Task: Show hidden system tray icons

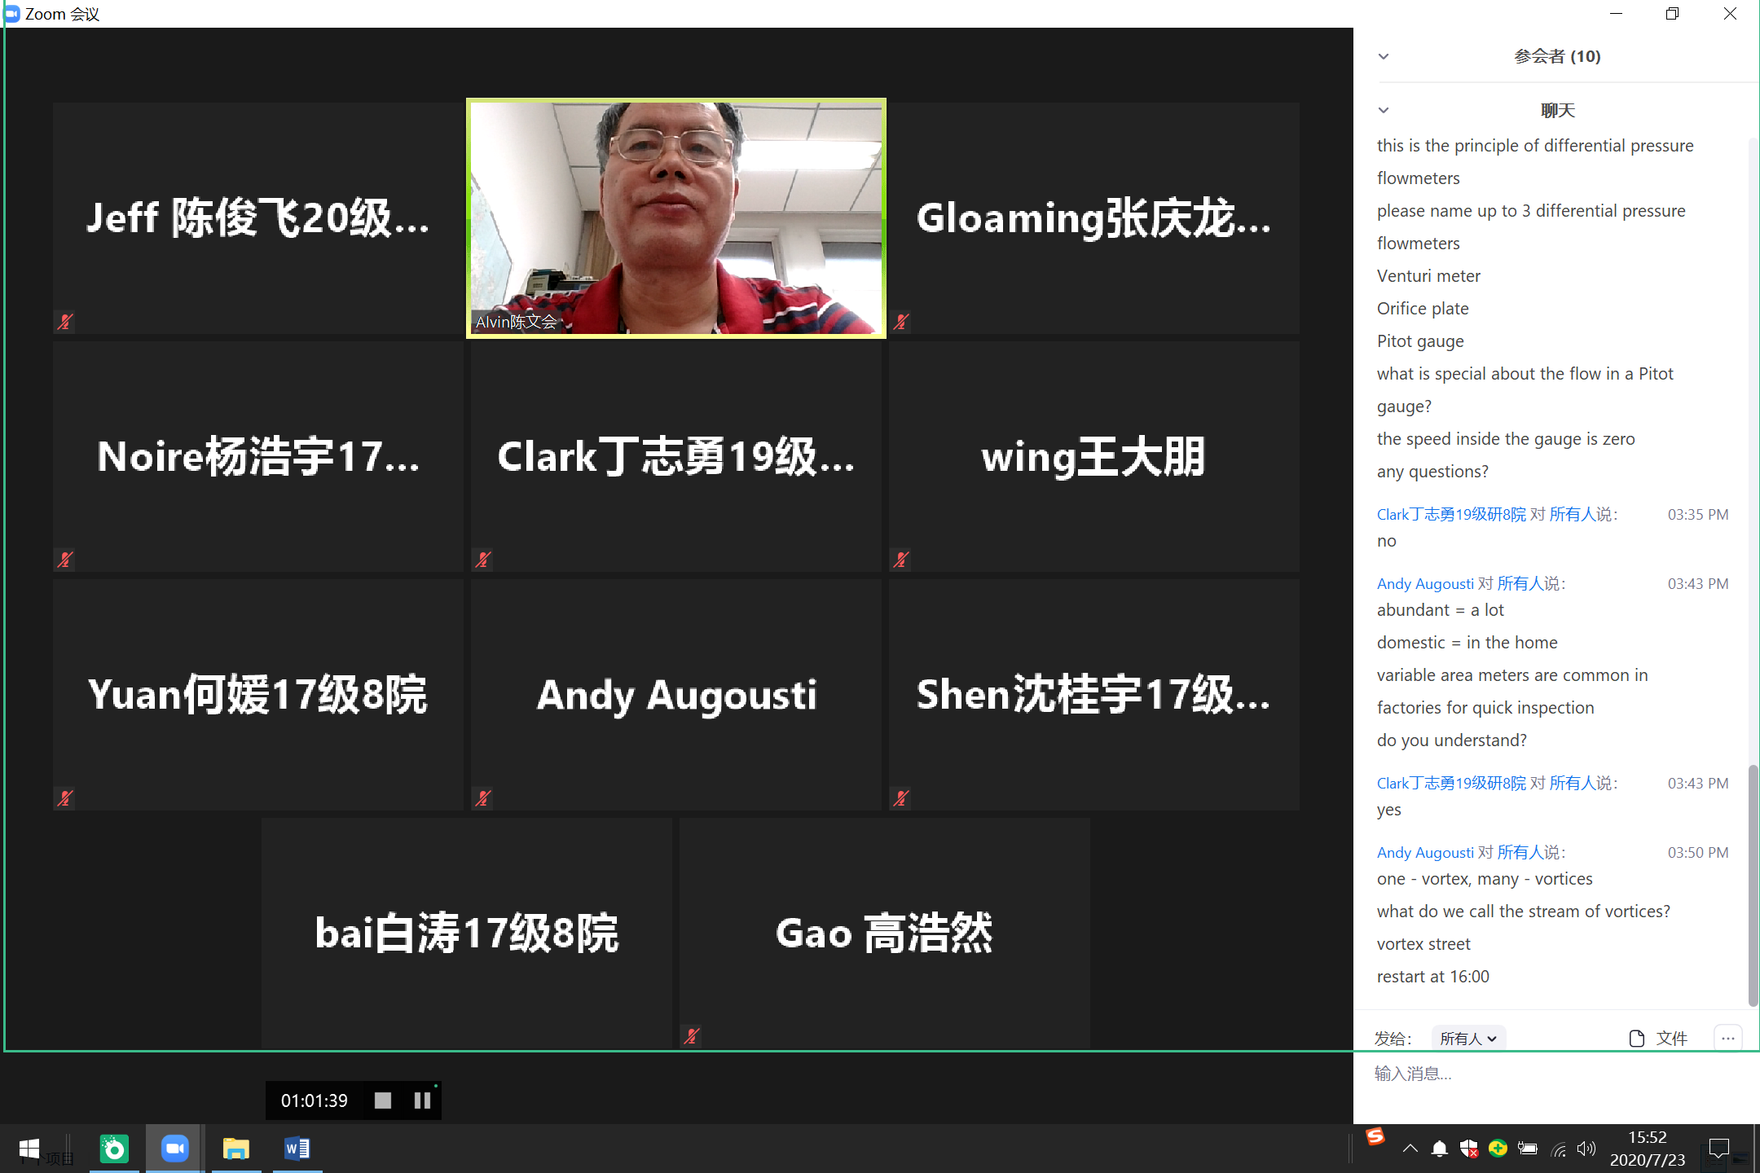Action: [1410, 1149]
